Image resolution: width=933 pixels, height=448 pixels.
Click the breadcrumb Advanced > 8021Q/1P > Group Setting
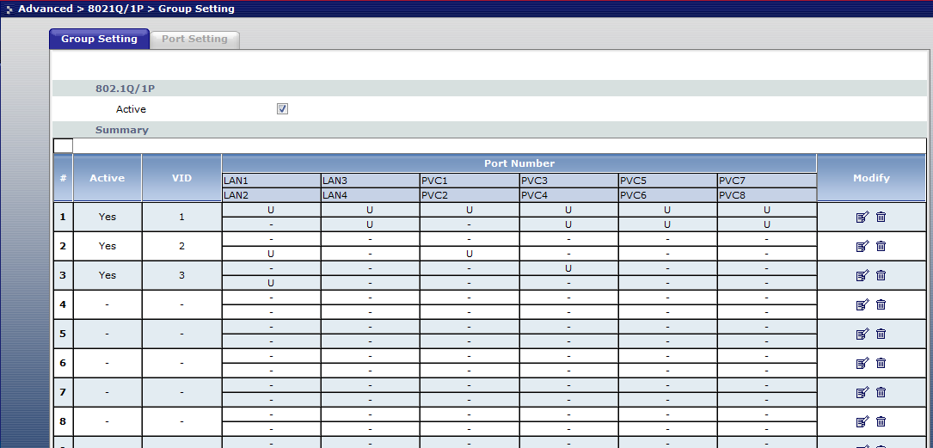click(x=126, y=9)
